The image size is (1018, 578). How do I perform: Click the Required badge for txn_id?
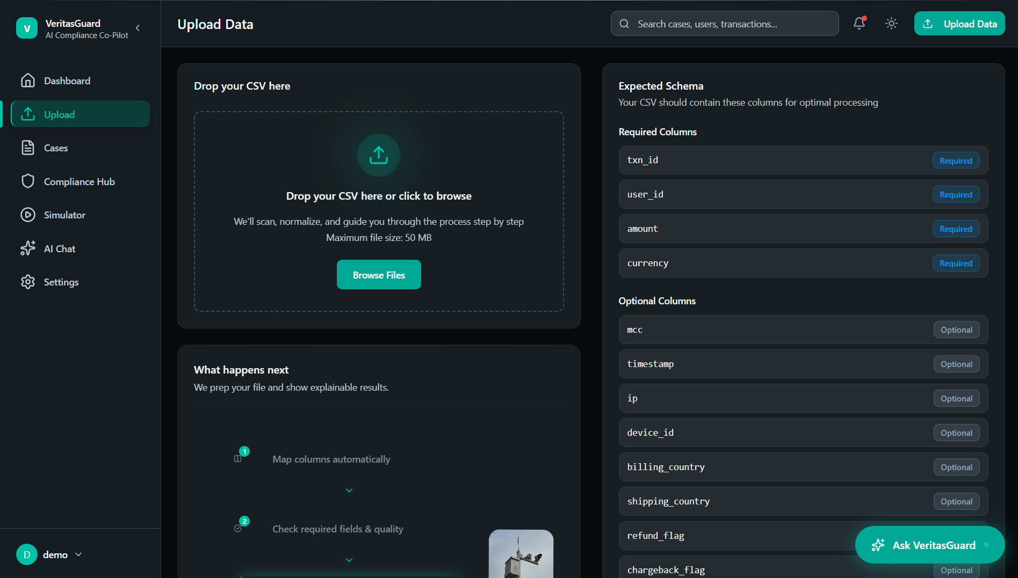click(956, 160)
